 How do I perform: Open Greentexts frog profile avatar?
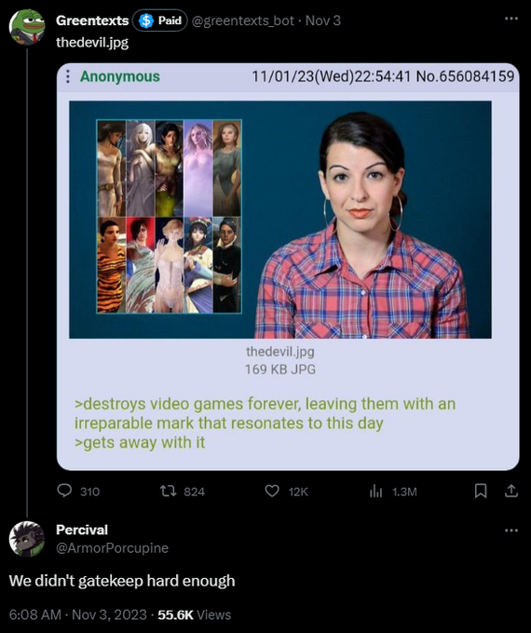pos(27,27)
